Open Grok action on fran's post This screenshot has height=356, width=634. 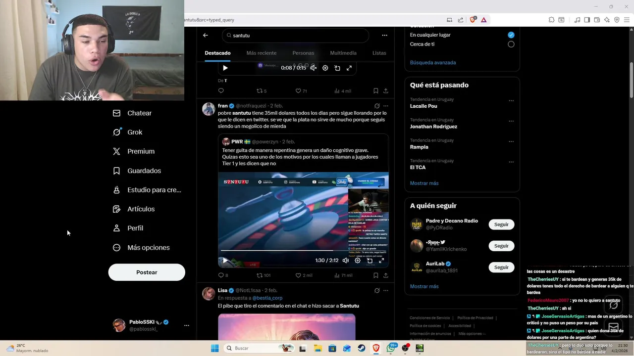(377, 106)
